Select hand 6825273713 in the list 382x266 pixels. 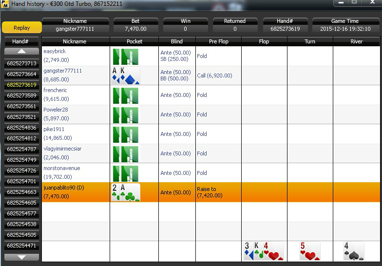[21, 63]
